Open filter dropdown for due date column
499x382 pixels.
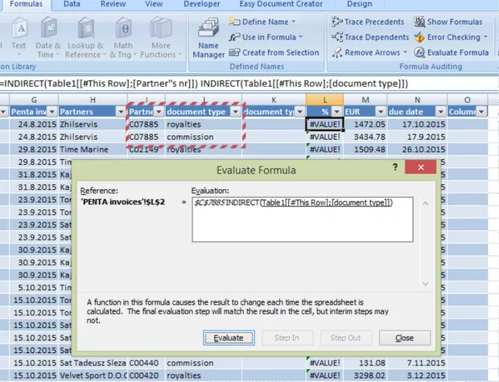[441, 112]
